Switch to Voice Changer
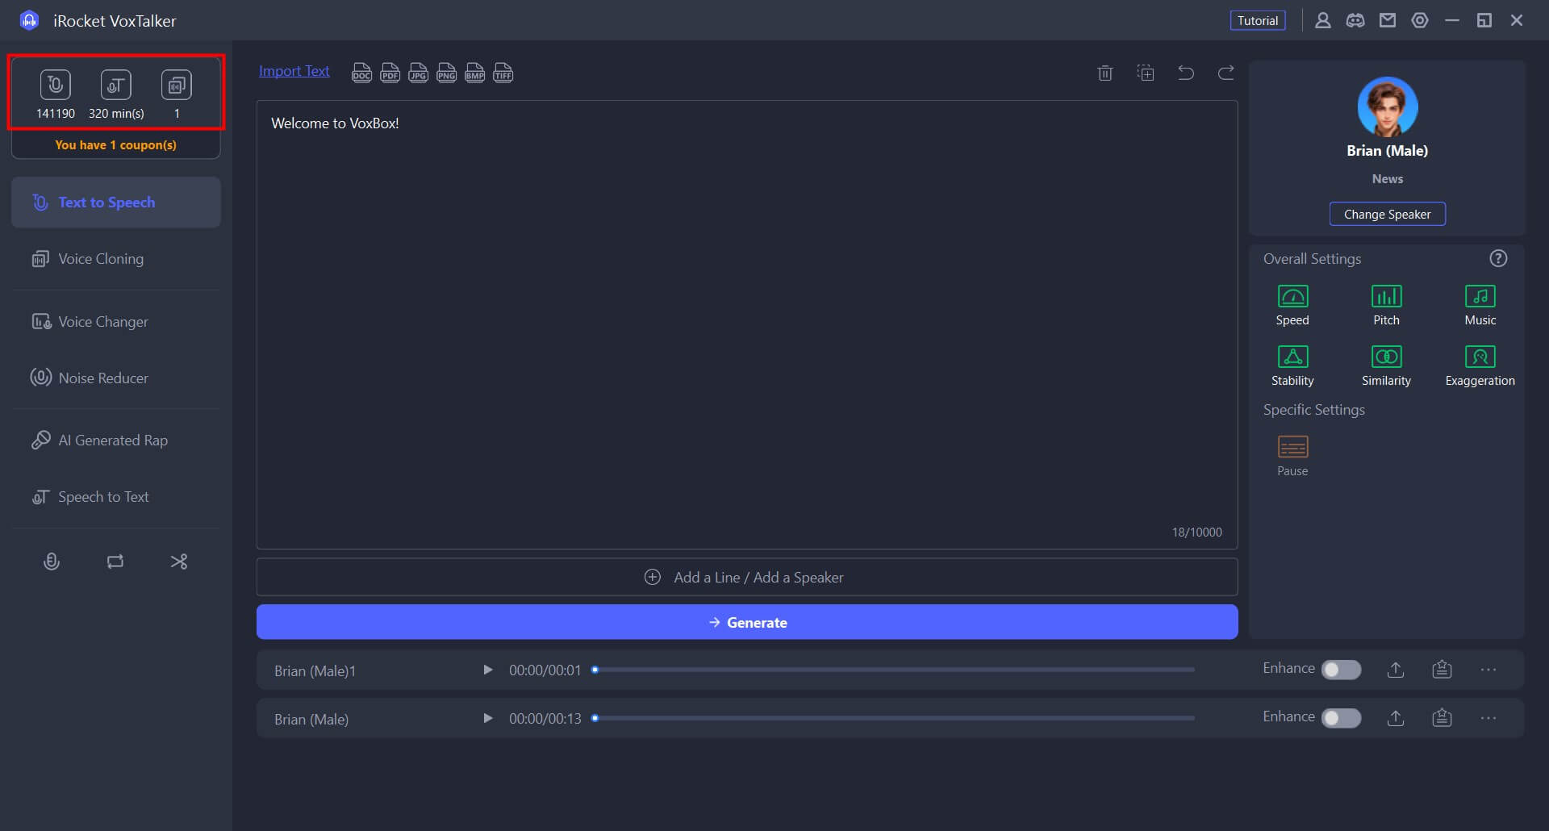The width and height of the screenshot is (1549, 831). [116, 322]
